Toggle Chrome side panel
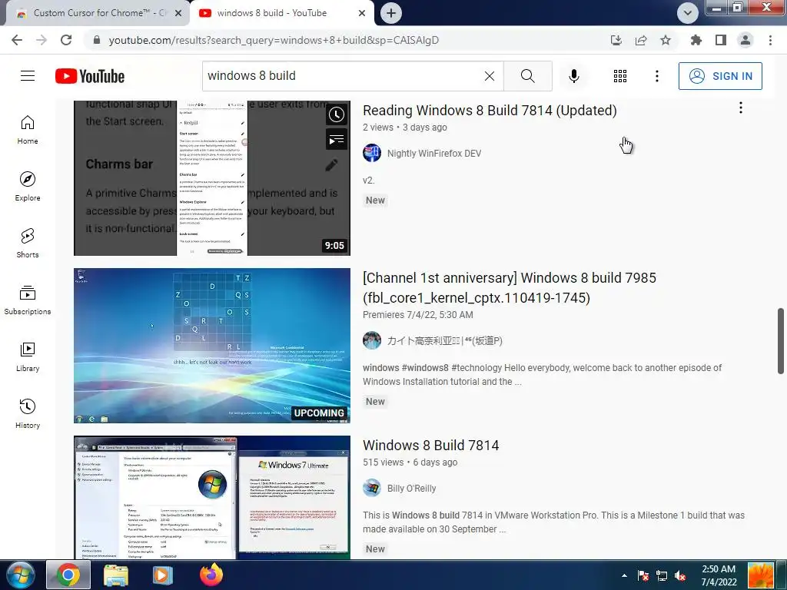The image size is (787, 590). click(721, 40)
